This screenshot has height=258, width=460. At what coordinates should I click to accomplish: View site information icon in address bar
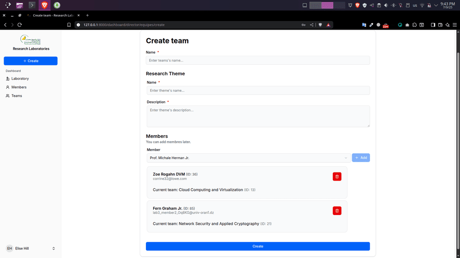(78, 25)
